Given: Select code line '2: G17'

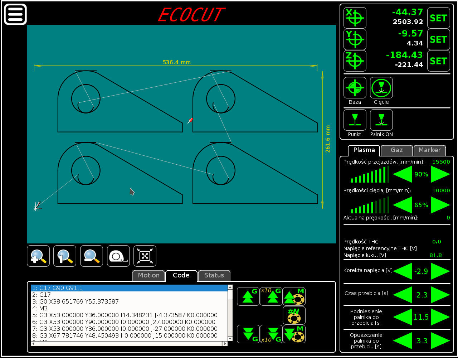Looking at the screenshot, I should tap(130, 295).
